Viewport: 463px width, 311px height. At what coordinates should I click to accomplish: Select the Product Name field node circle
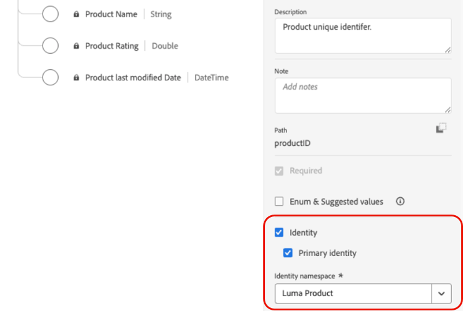50,14
